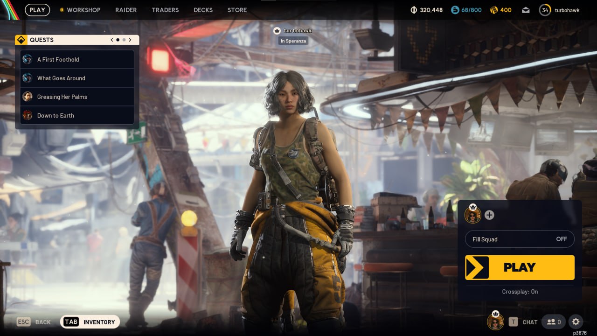Open the quest Down to Earth
This screenshot has height=336, width=597.
(77, 115)
